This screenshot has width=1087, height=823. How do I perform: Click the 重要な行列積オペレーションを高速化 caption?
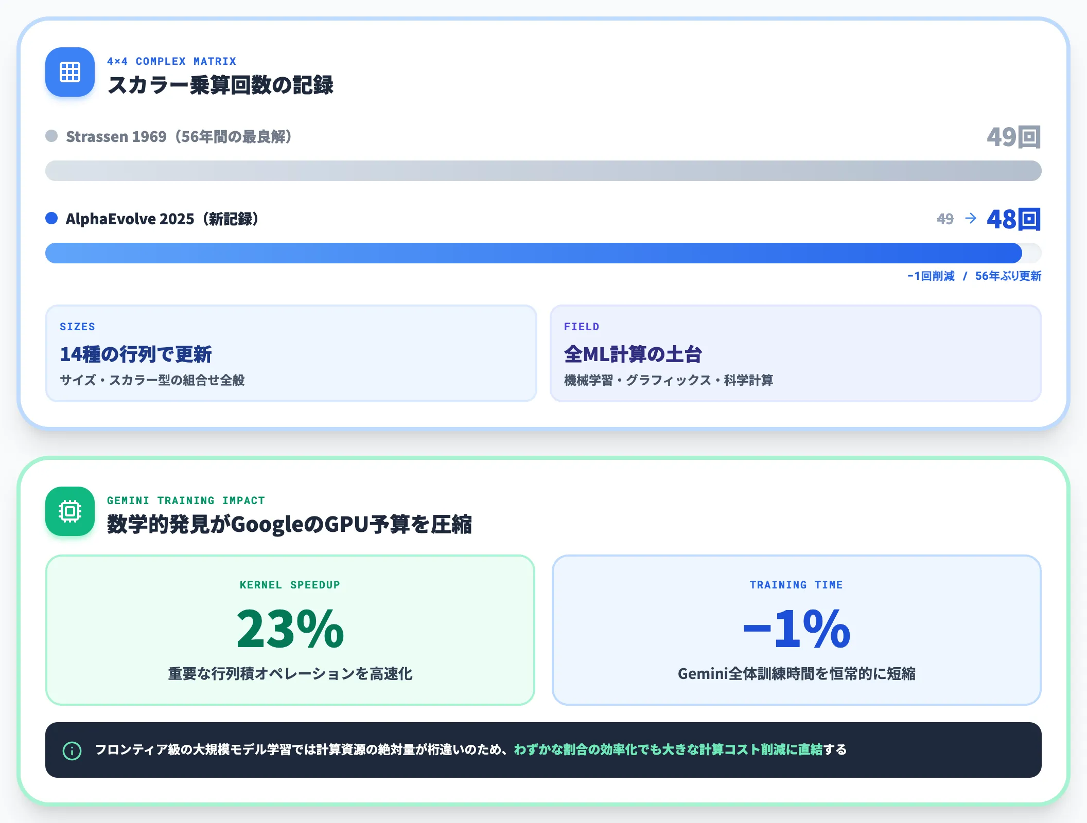pyautogui.click(x=290, y=673)
